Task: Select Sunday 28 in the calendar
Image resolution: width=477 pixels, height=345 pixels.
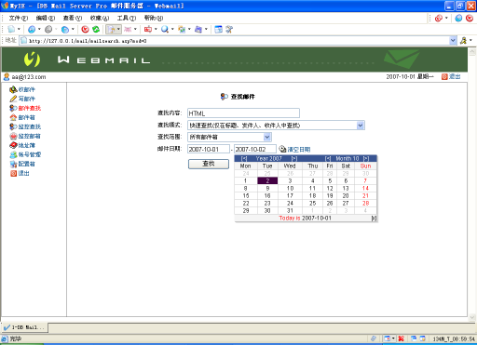Action: pyautogui.click(x=366, y=204)
